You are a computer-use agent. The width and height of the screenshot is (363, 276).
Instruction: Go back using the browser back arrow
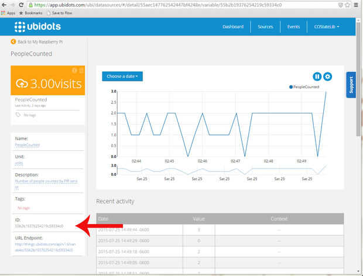pyautogui.click(x=4, y=5)
